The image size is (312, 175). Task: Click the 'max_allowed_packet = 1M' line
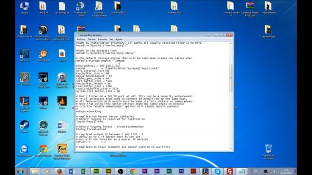pyautogui.click(x=94, y=76)
